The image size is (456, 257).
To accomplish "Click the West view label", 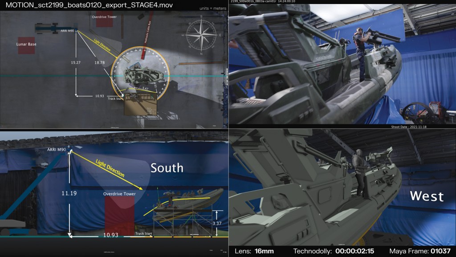I will (x=427, y=196).
